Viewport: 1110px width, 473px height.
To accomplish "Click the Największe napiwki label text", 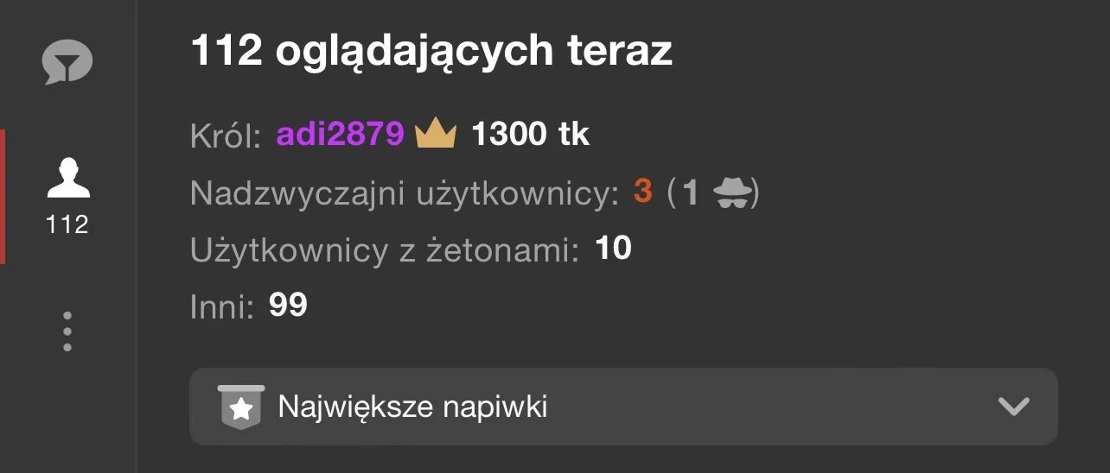I will (412, 407).
